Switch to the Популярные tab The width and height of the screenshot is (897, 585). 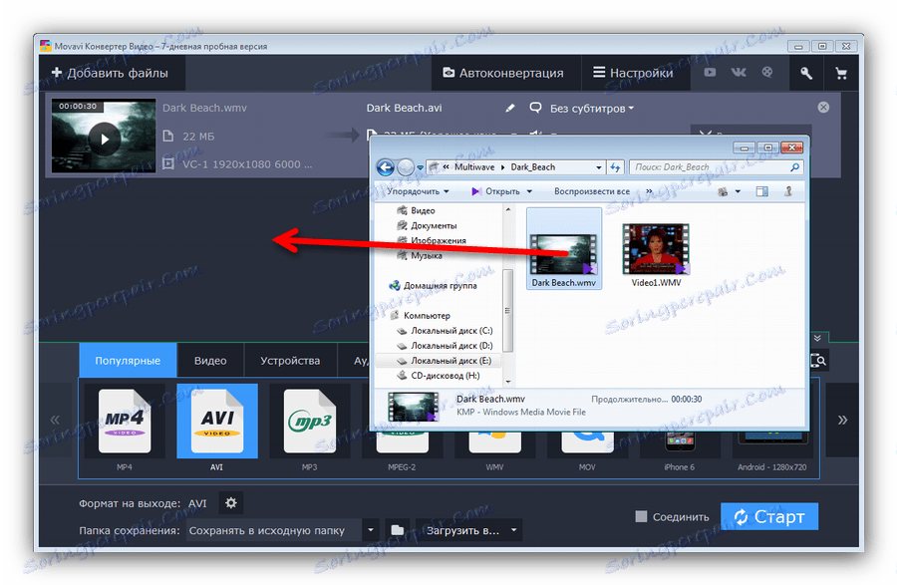[x=128, y=361]
